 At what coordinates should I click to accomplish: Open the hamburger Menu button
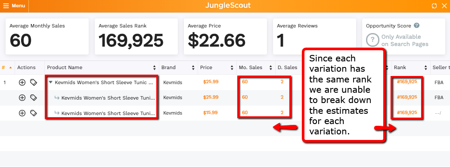pos(14,6)
